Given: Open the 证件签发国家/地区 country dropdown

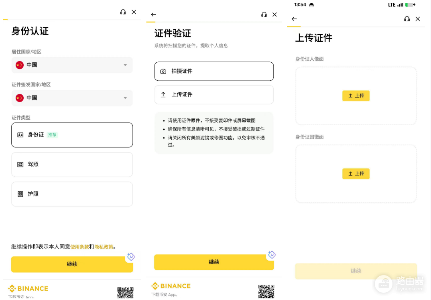Looking at the screenshot, I should point(72,98).
